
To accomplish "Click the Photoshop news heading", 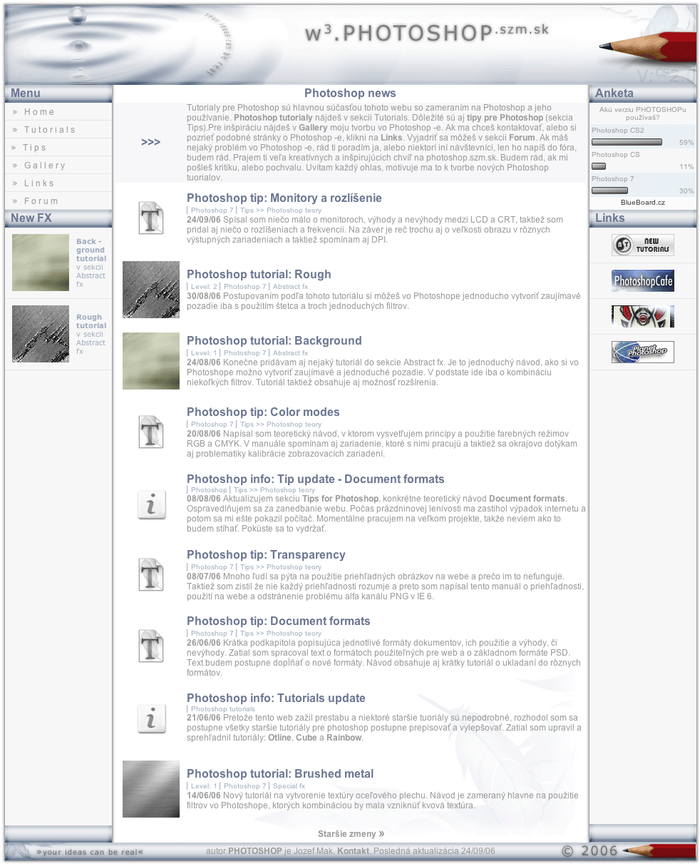I will [350, 93].
